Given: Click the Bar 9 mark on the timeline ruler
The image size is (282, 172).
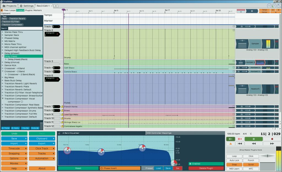Looking at the screenshot, I should (116, 11).
